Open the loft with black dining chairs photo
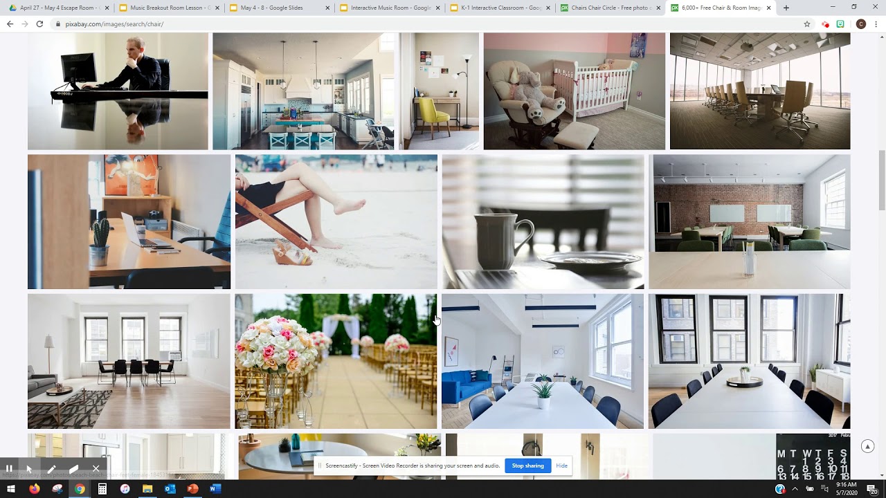This screenshot has height=498, width=886. point(129,361)
